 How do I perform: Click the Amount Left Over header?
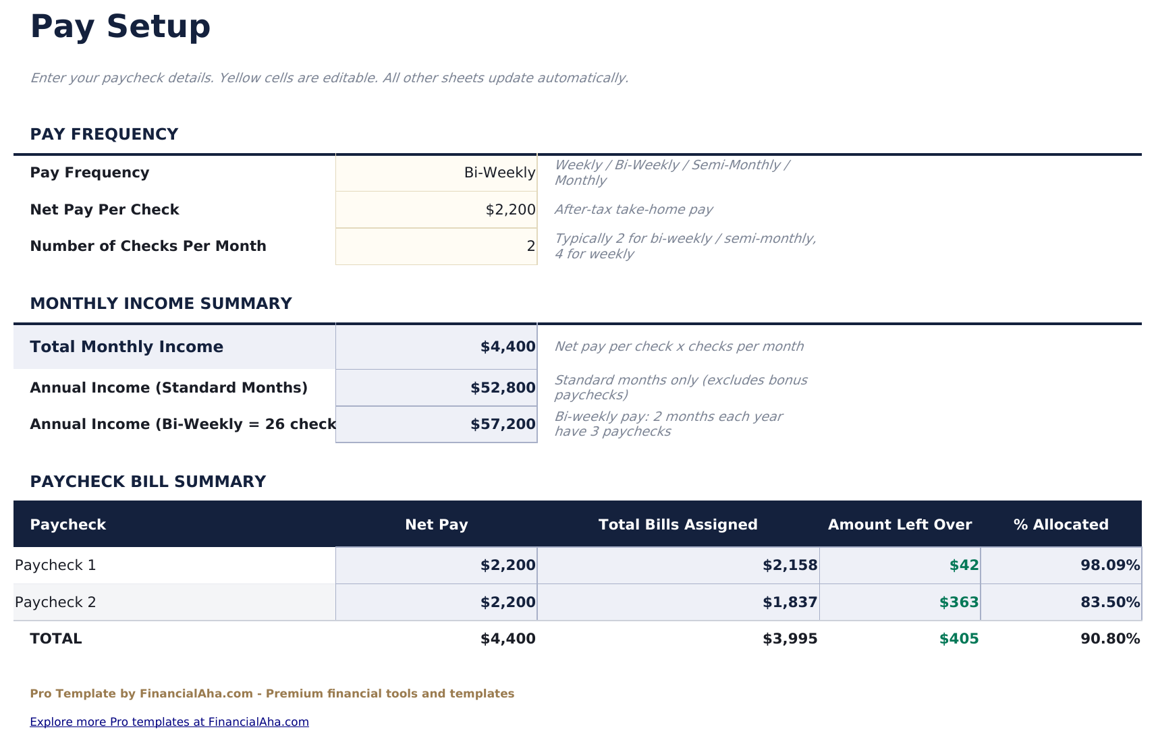(x=900, y=524)
